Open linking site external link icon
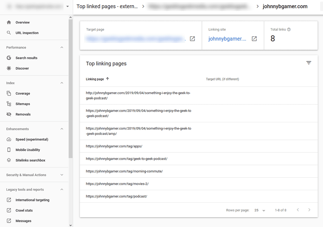323x227 pixels. [x=254, y=39]
